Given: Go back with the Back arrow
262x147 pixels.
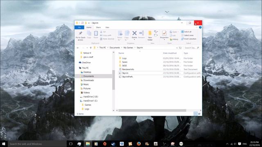Looking at the screenshot, I should (x=78, y=48).
